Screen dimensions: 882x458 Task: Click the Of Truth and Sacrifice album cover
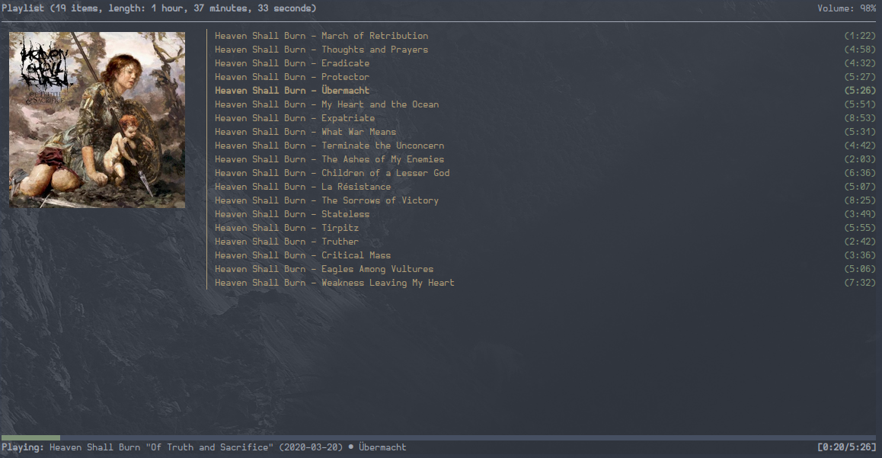click(x=97, y=120)
